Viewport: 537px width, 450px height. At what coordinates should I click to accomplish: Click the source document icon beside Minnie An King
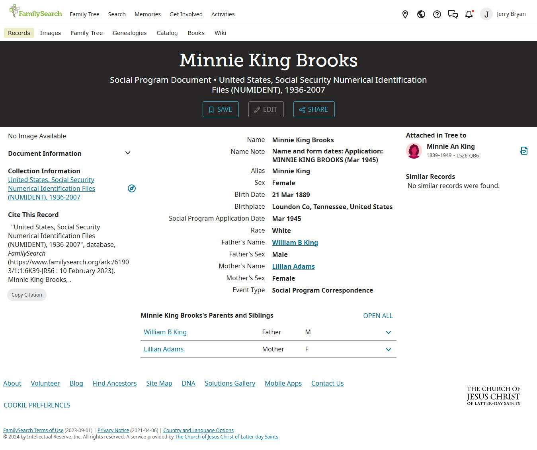point(524,151)
